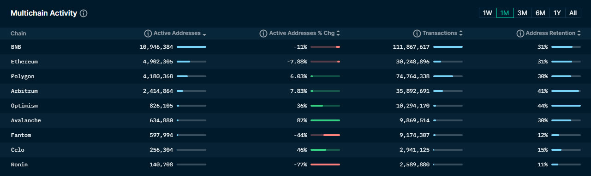Open info icon beside Multichain Activity title
Viewport: 591px width, 176px height.
[84, 13]
